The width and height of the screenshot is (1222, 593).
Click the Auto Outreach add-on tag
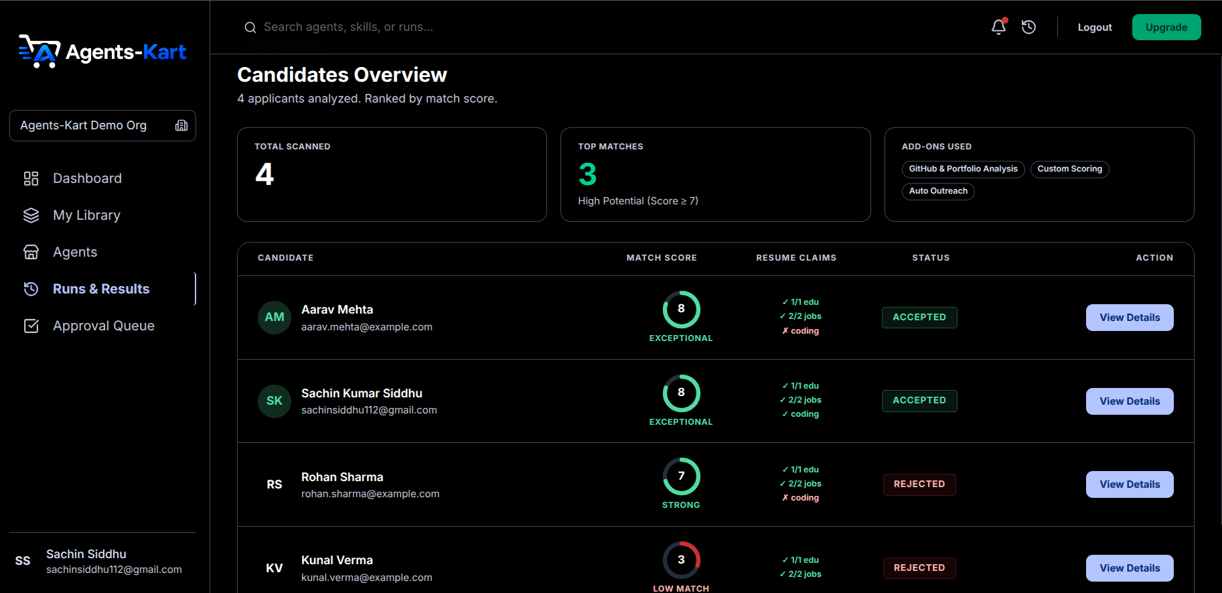tap(938, 191)
